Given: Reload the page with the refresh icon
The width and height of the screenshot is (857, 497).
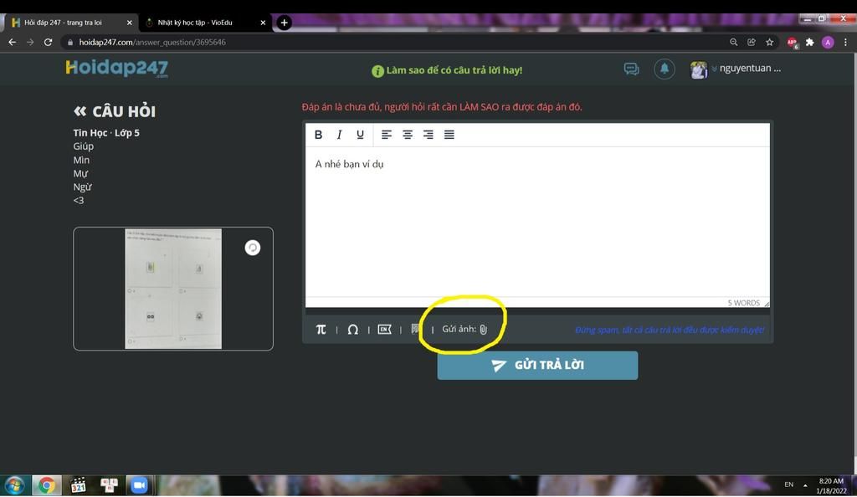Looking at the screenshot, I should 48,42.
